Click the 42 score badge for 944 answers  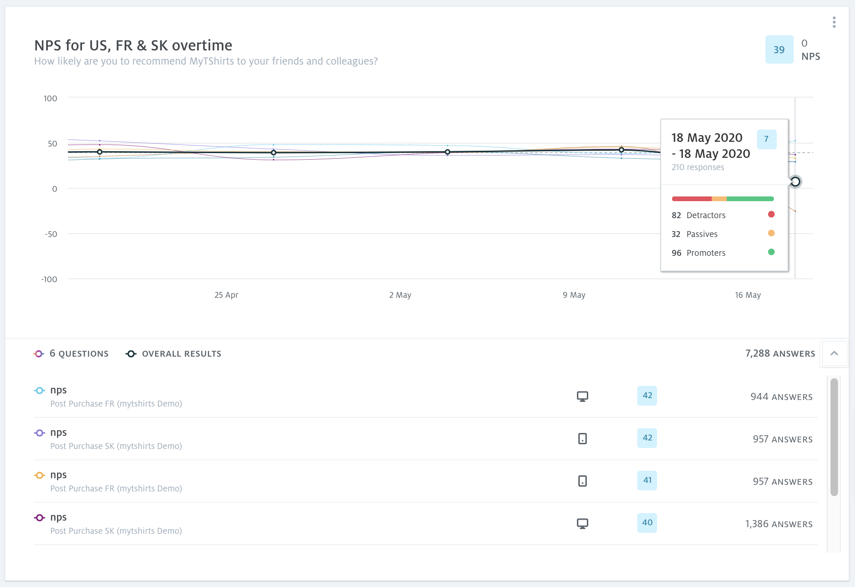(x=647, y=396)
